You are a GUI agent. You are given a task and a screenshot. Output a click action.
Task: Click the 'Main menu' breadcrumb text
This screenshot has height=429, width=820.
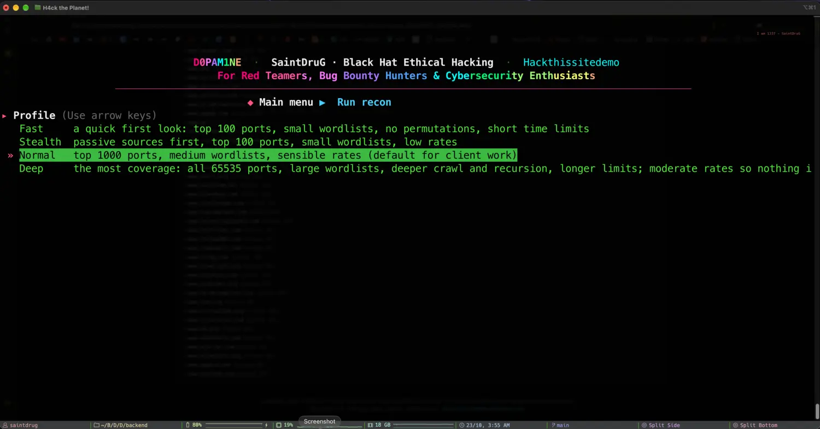pyautogui.click(x=286, y=103)
